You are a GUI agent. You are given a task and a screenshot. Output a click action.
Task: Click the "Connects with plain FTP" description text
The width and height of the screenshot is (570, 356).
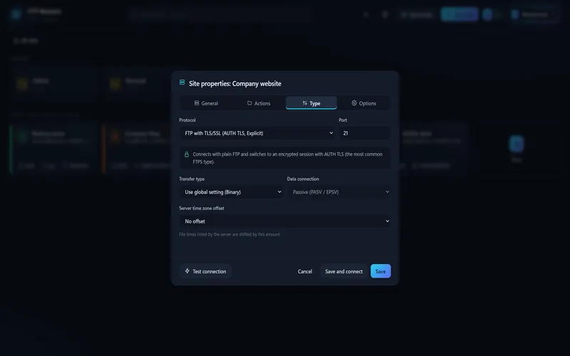click(287, 157)
